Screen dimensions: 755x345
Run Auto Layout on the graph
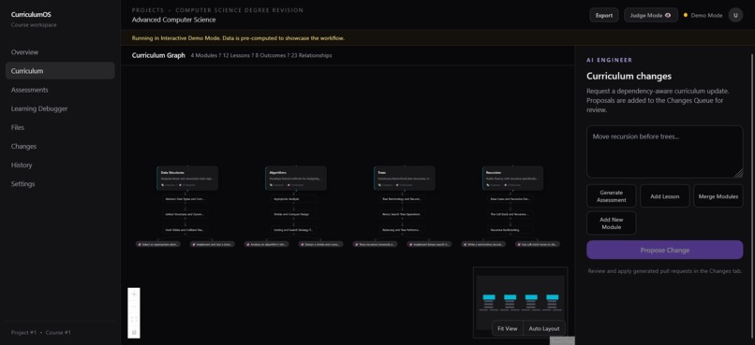click(544, 329)
